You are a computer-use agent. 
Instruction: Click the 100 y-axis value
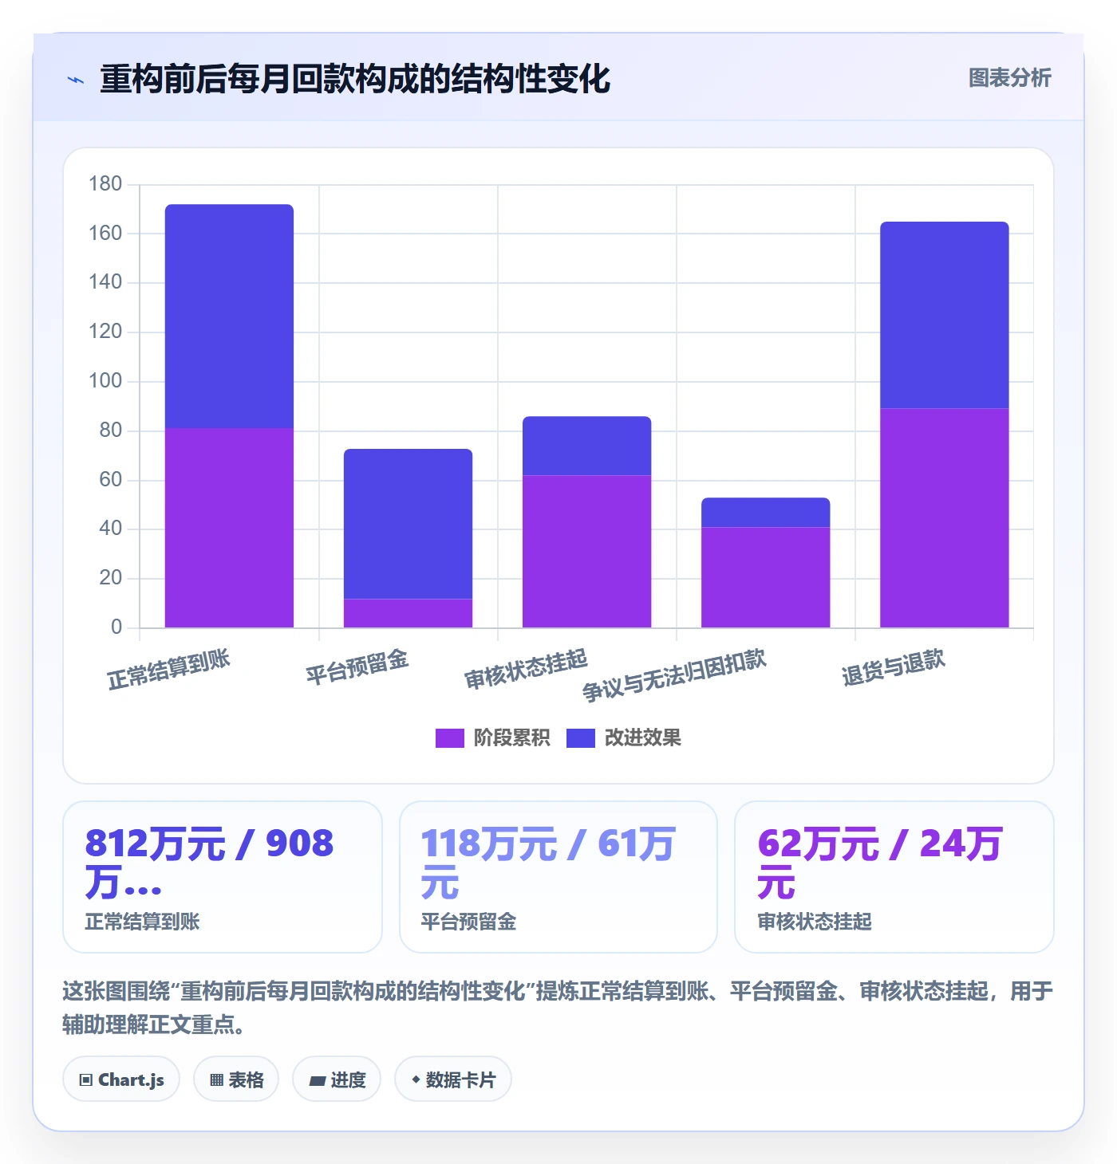pos(105,381)
